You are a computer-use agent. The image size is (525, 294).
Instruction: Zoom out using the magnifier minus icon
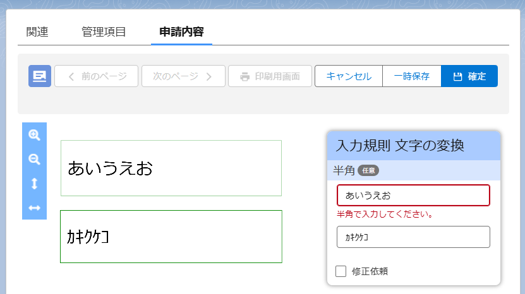point(34,159)
